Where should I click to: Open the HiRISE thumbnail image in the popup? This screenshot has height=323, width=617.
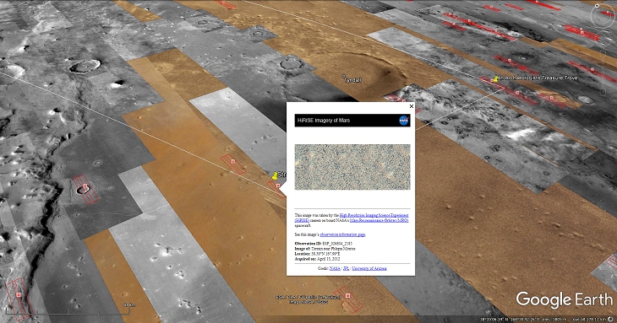click(x=352, y=167)
